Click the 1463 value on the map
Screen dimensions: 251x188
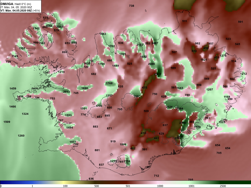(103, 34)
